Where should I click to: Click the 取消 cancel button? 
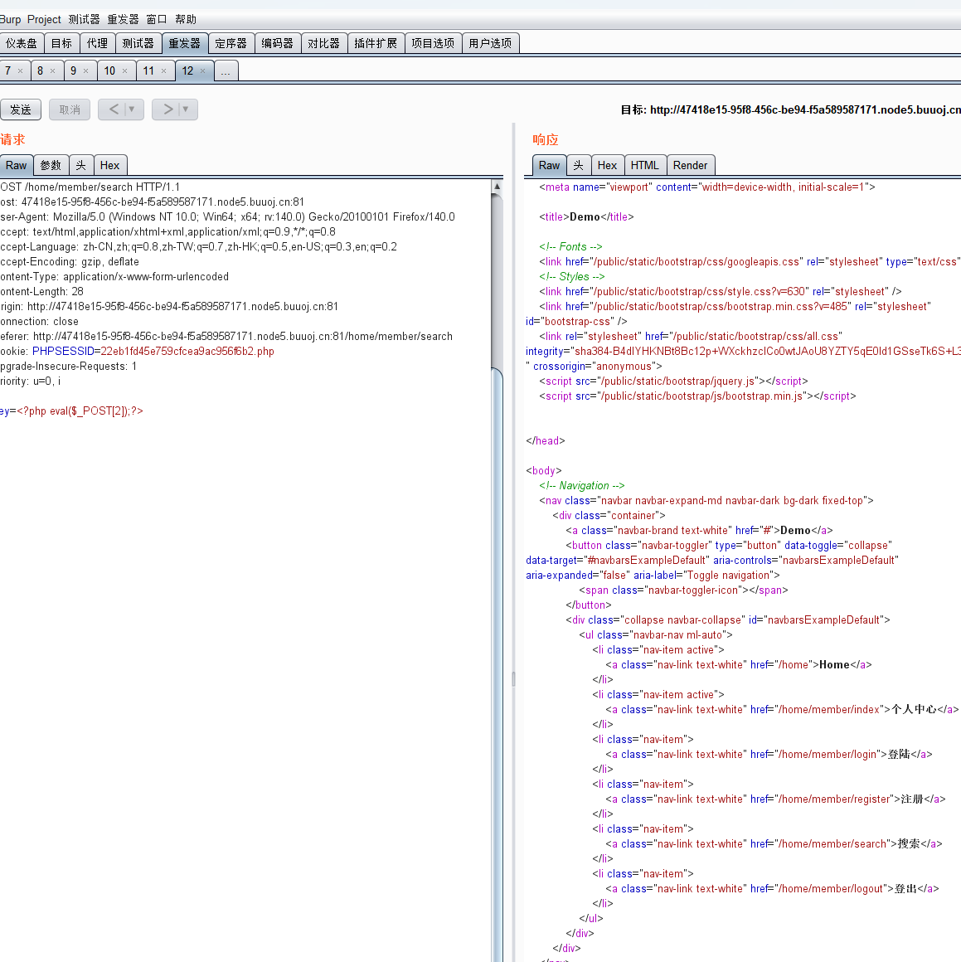70,109
